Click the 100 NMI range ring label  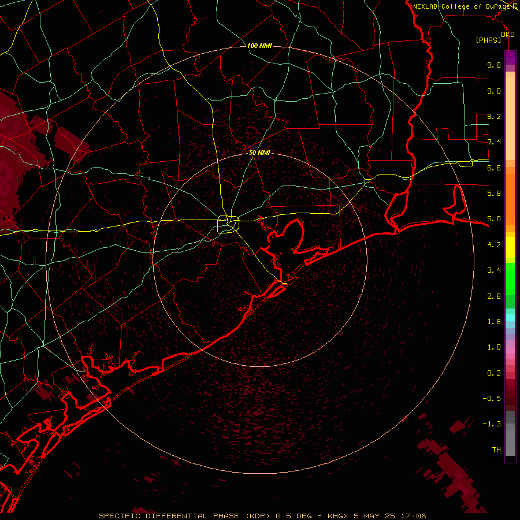point(259,46)
